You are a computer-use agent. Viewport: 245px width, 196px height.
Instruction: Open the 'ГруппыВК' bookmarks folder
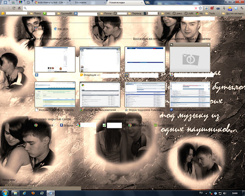pyautogui.click(x=65, y=13)
